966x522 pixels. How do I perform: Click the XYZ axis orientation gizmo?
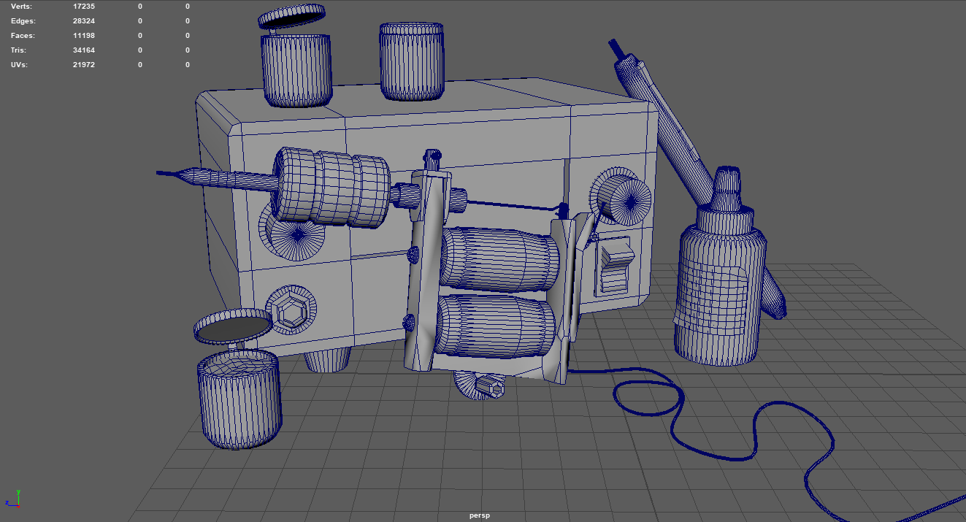pyautogui.click(x=12, y=499)
